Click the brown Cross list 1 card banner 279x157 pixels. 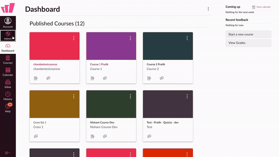click(55, 104)
